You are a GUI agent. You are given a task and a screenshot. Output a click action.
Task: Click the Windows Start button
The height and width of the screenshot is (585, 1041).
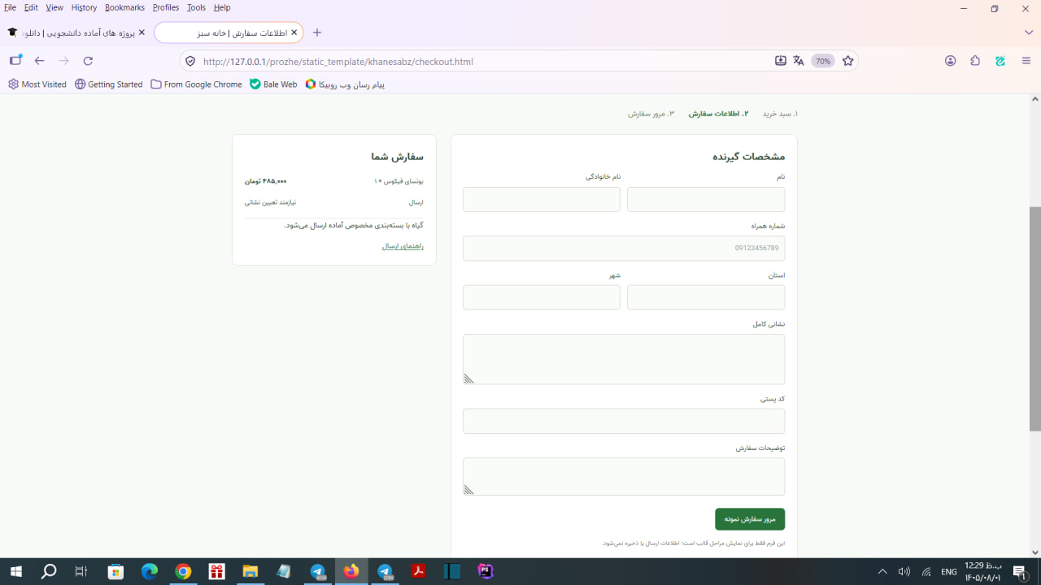pos(15,572)
